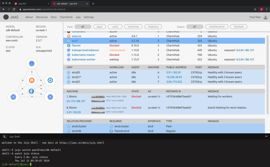Filter view to machines
Image resolution: width=270 pixels, height=167 pixels.
pyautogui.click(x=133, y=27)
